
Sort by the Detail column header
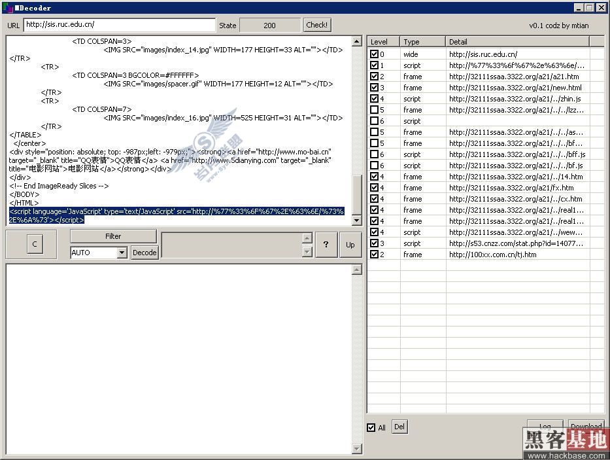point(517,42)
